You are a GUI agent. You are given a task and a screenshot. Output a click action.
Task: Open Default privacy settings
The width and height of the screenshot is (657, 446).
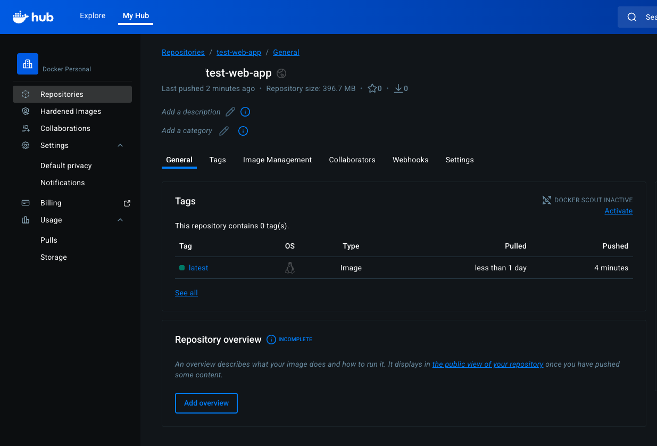pos(66,166)
